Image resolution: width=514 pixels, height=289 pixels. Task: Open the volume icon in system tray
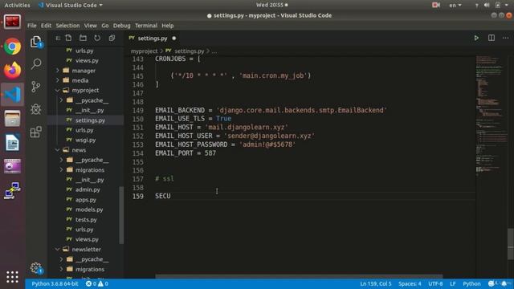tap(487, 5)
